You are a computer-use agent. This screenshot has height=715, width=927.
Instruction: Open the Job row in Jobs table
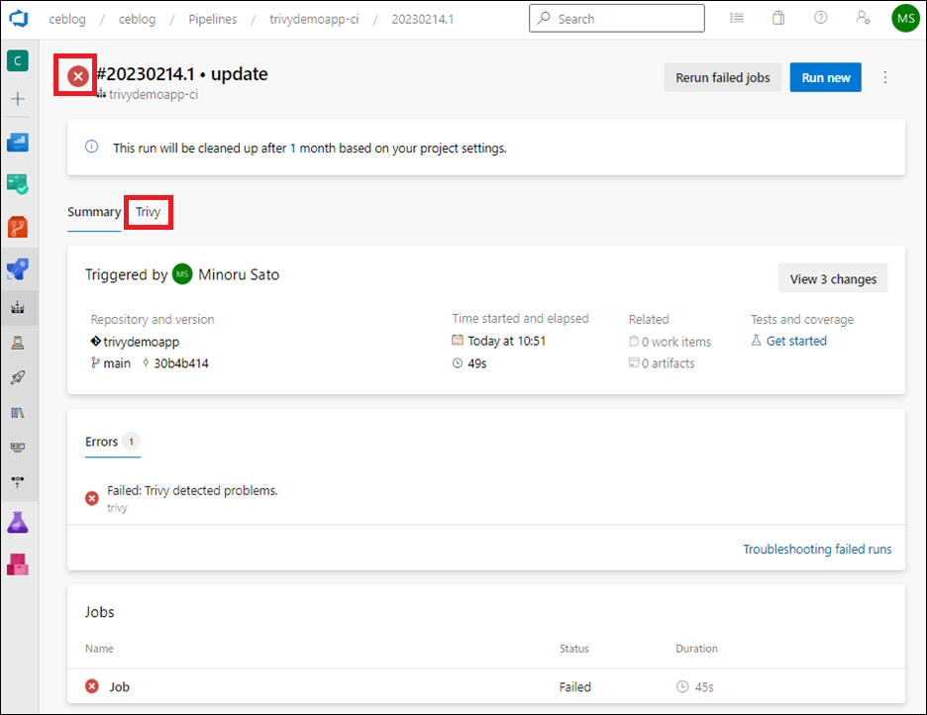(486, 686)
